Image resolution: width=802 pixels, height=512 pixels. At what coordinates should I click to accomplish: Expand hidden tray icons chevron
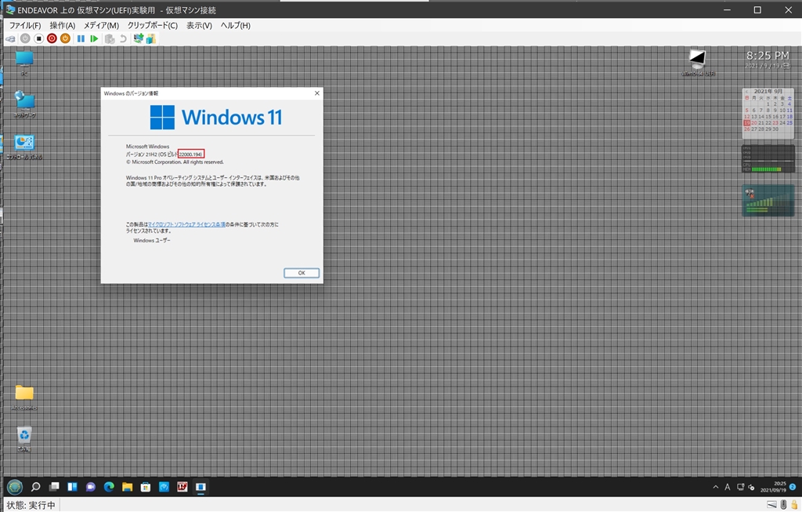[716, 487]
